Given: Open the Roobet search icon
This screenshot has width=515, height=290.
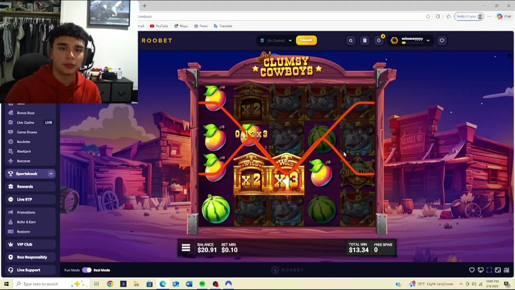Looking at the screenshot, I should 350,40.
